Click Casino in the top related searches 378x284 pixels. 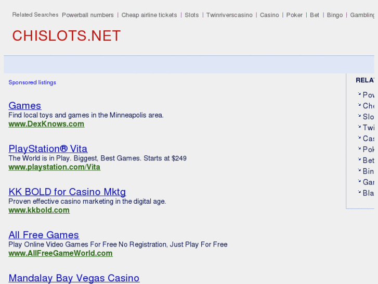tap(269, 15)
